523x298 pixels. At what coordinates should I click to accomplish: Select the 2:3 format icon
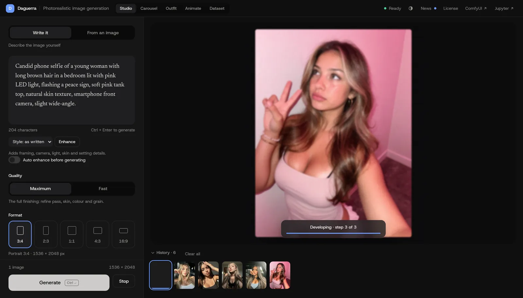[x=46, y=234]
